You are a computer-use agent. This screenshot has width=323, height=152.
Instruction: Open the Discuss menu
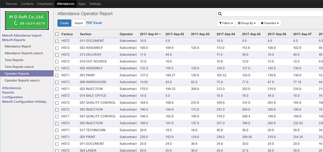click(12, 4)
